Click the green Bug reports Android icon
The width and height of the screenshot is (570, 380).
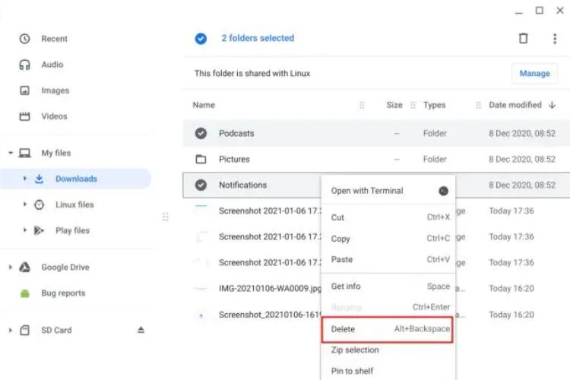25,293
